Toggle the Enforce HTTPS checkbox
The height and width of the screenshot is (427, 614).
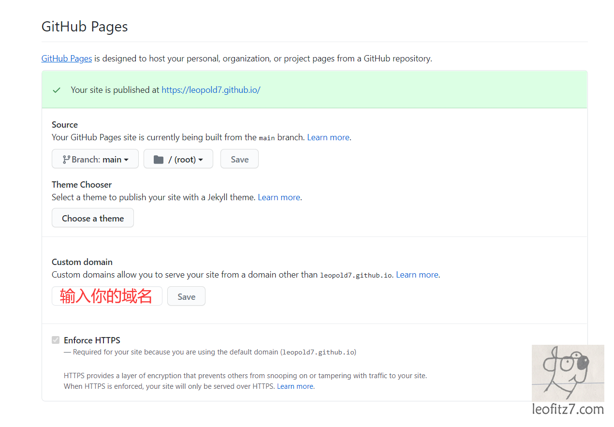(x=56, y=340)
